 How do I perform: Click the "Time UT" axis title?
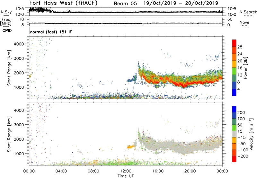pyautogui.click(x=126, y=176)
